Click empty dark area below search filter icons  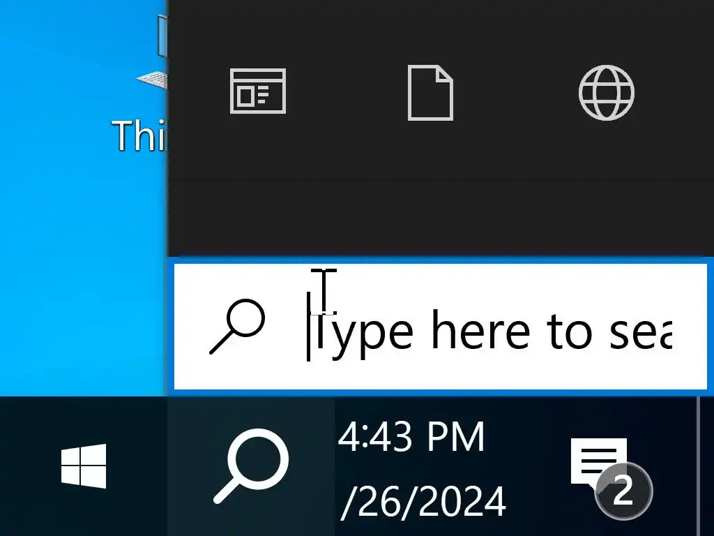point(441,200)
